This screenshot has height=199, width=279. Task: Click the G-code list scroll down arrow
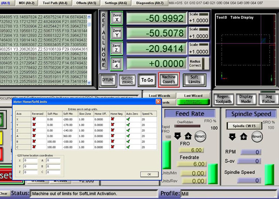(89, 83)
